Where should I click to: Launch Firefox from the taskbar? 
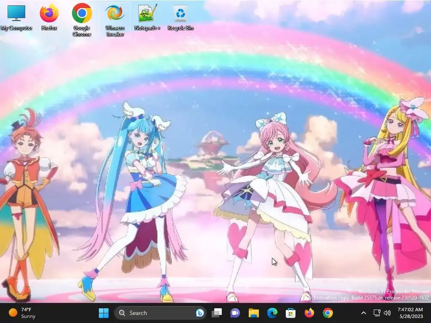[309, 313]
